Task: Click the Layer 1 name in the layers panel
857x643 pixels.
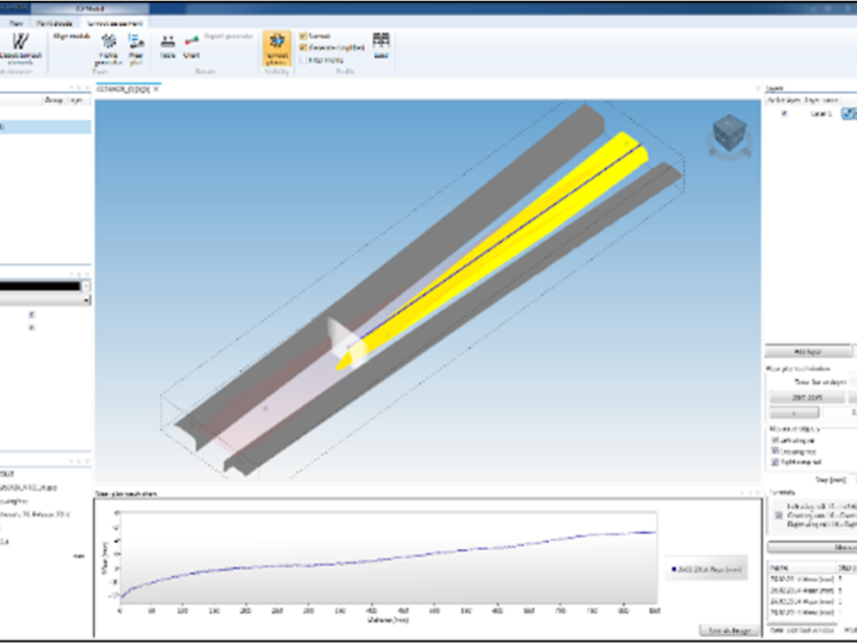Action: pos(821,113)
